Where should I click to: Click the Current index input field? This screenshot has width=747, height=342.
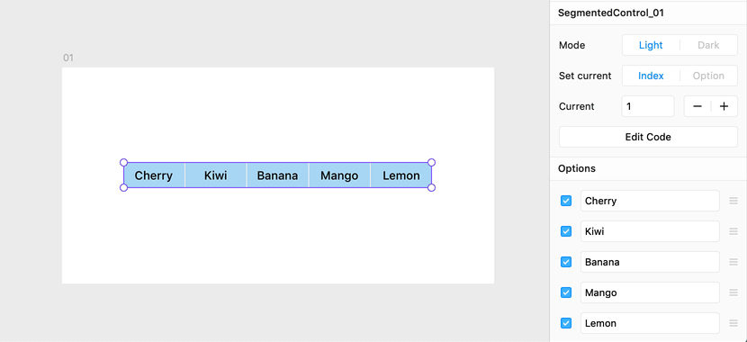tap(648, 106)
